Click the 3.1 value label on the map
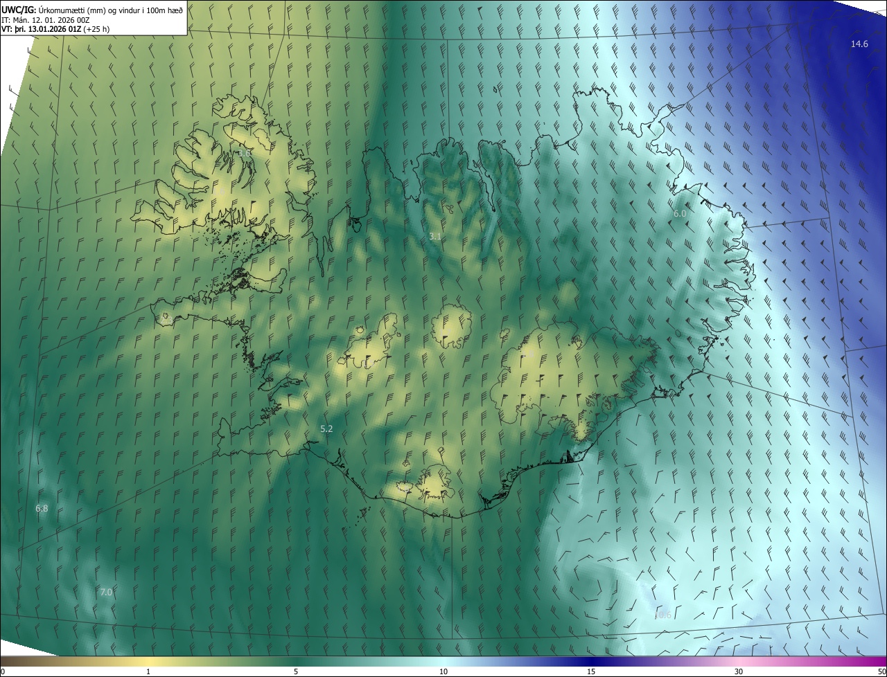The height and width of the screenshot is (677, 887). 435,236
